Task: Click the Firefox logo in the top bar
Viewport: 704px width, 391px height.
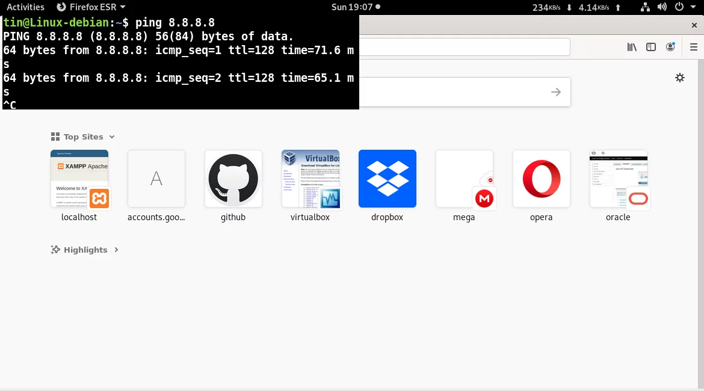Action: (61, 7)
